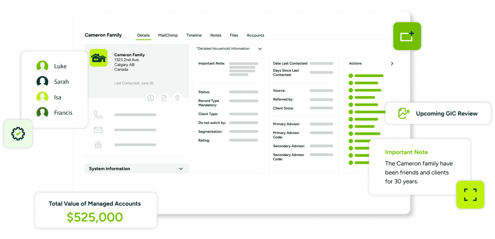This screenshot has height=239, width=495.
Task: Click the location pin icon on the profile card
Action: coord(178,98)
